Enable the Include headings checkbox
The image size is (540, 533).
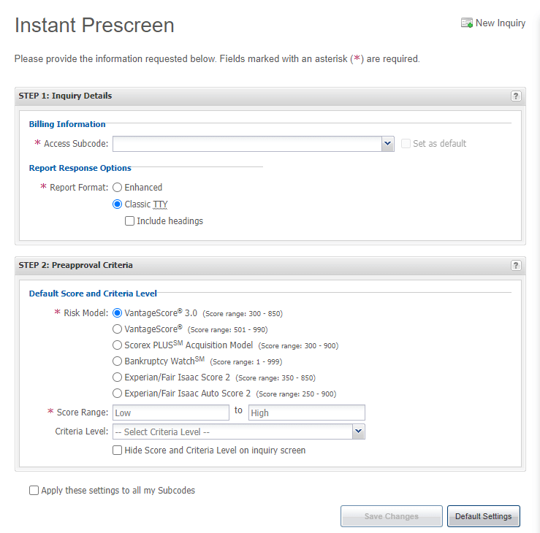coord(129,221)
